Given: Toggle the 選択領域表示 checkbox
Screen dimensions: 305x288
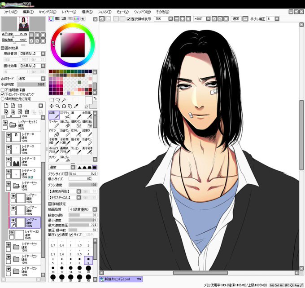Looking at the screenshot, I should [x=128, y=19].
